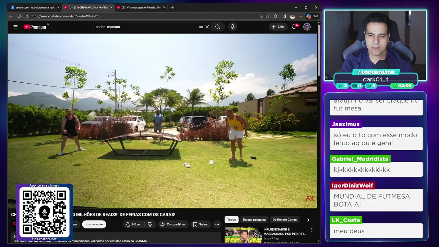Reload the page with the refresh icon
This screenshot has width=439, height=247.
point(19,16)
